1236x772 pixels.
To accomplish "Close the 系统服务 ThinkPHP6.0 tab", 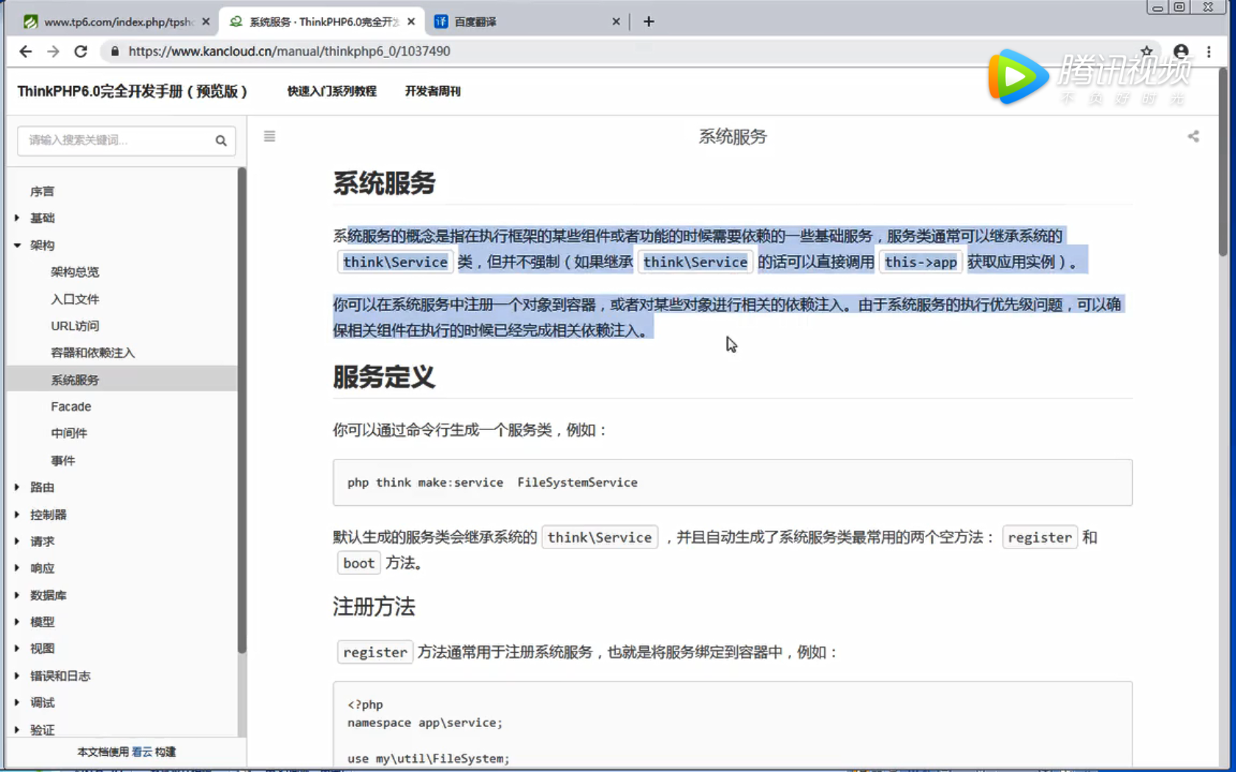I will point(411,21).
